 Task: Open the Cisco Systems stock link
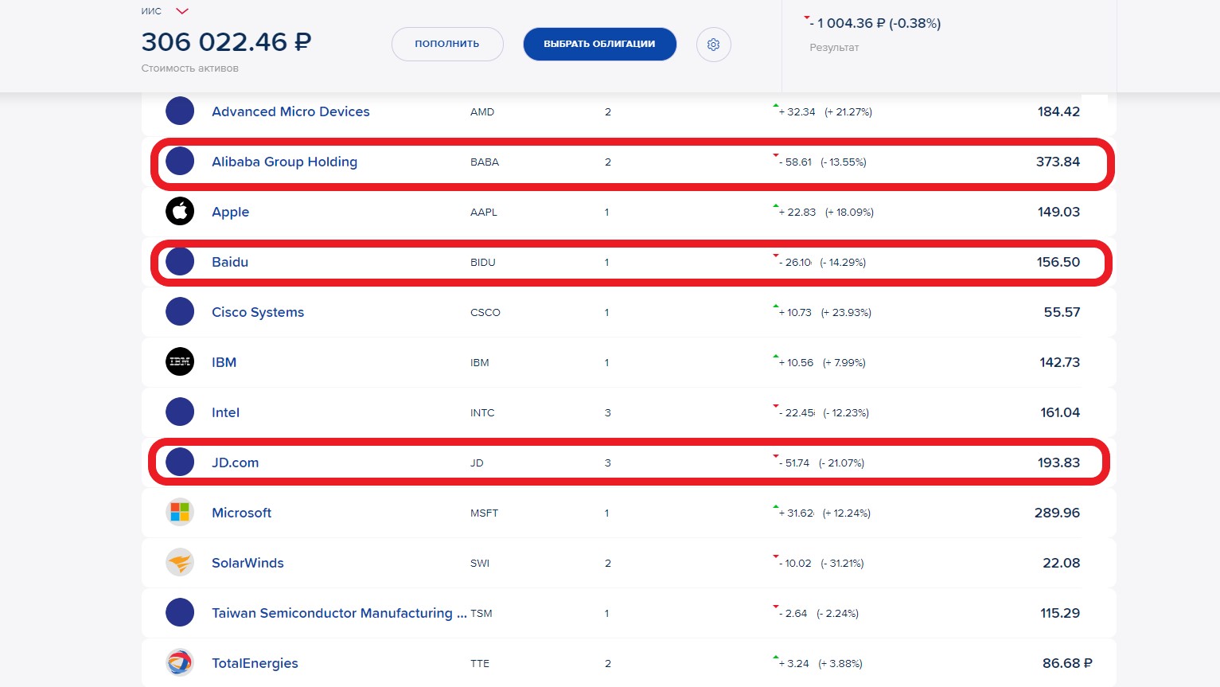(x=258, y=312)
